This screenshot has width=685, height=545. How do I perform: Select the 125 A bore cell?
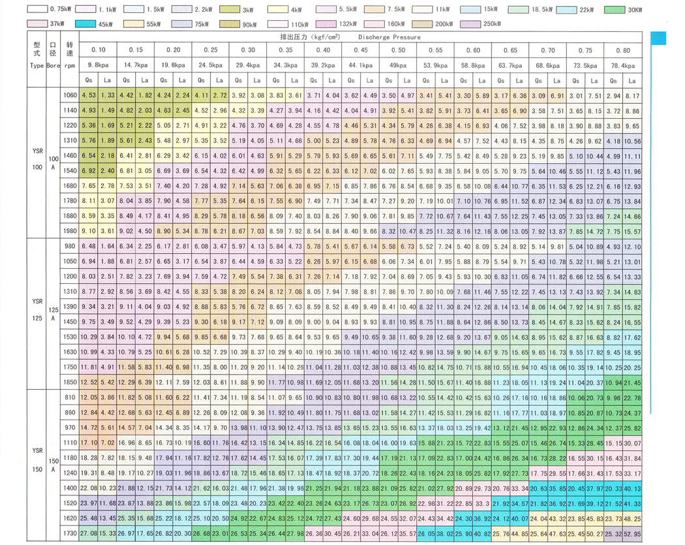[x=54, y=313]
